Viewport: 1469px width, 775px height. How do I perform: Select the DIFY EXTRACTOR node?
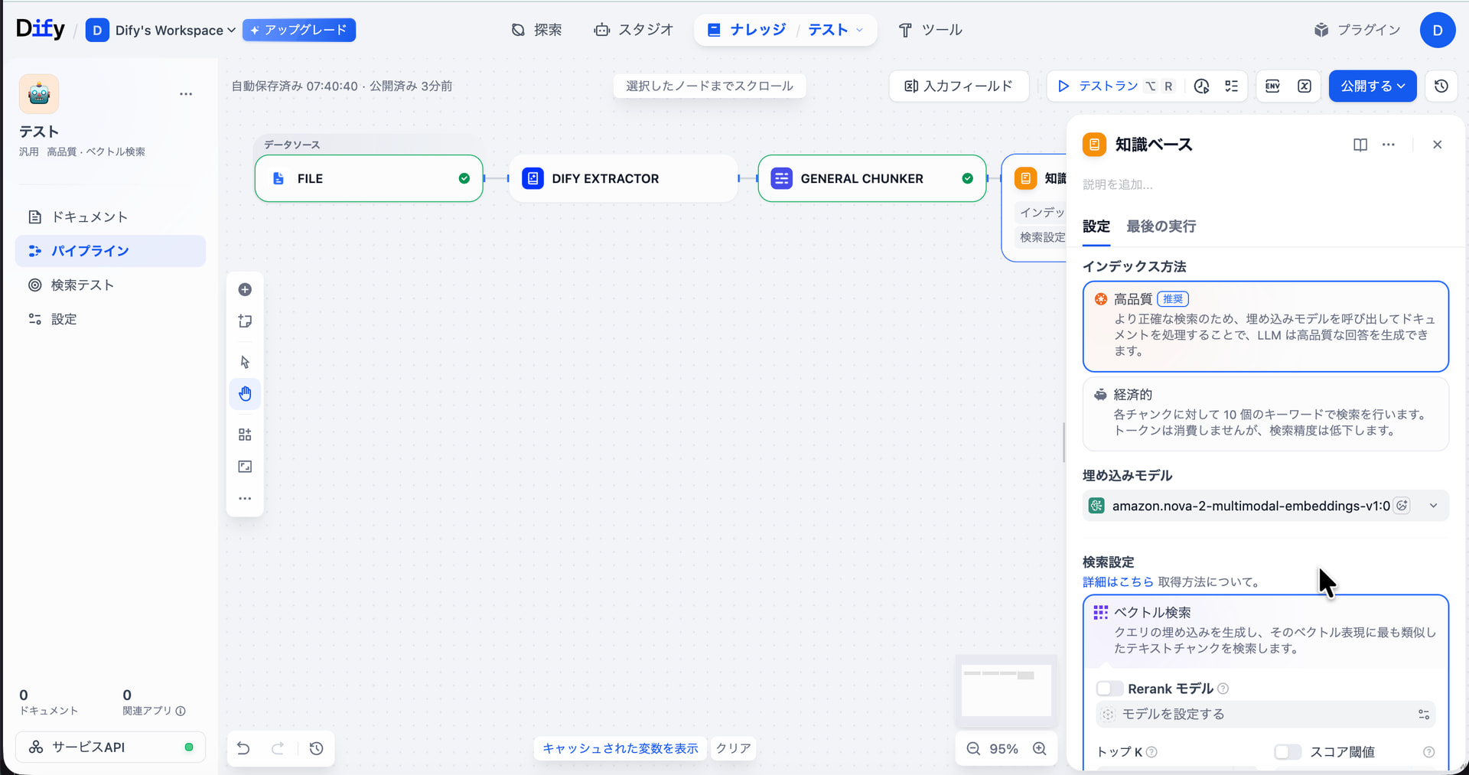[x=623, y=178]
